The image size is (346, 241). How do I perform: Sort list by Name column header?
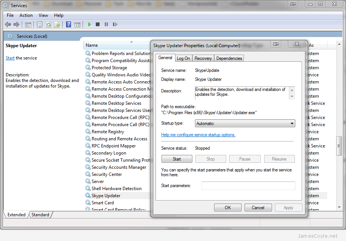117,45
